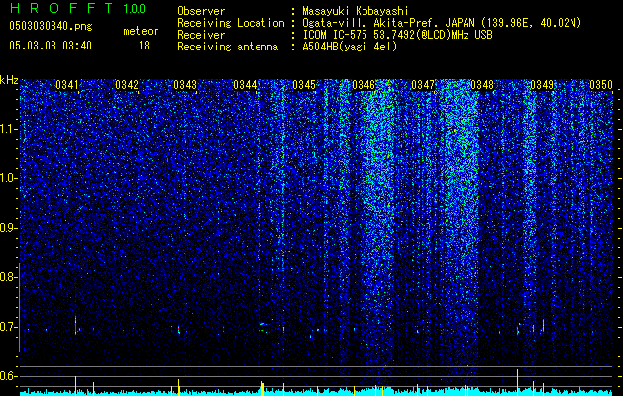Click the filename 0503030340.png
623x396 pixels.
pos(51,27)
